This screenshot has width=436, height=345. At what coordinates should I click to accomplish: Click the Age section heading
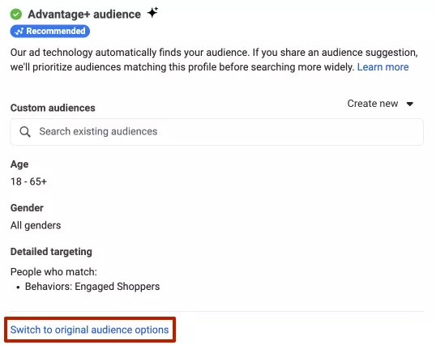19,164
